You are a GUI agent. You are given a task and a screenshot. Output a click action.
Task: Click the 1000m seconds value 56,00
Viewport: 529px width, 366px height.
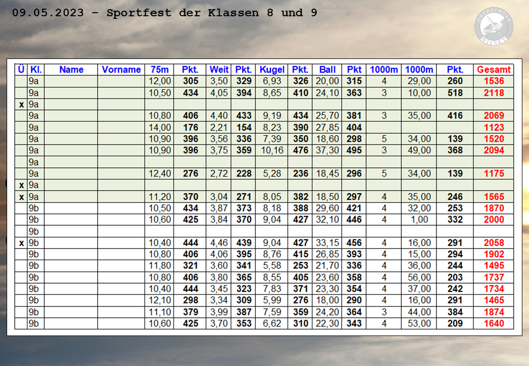(x=419, y=278)
